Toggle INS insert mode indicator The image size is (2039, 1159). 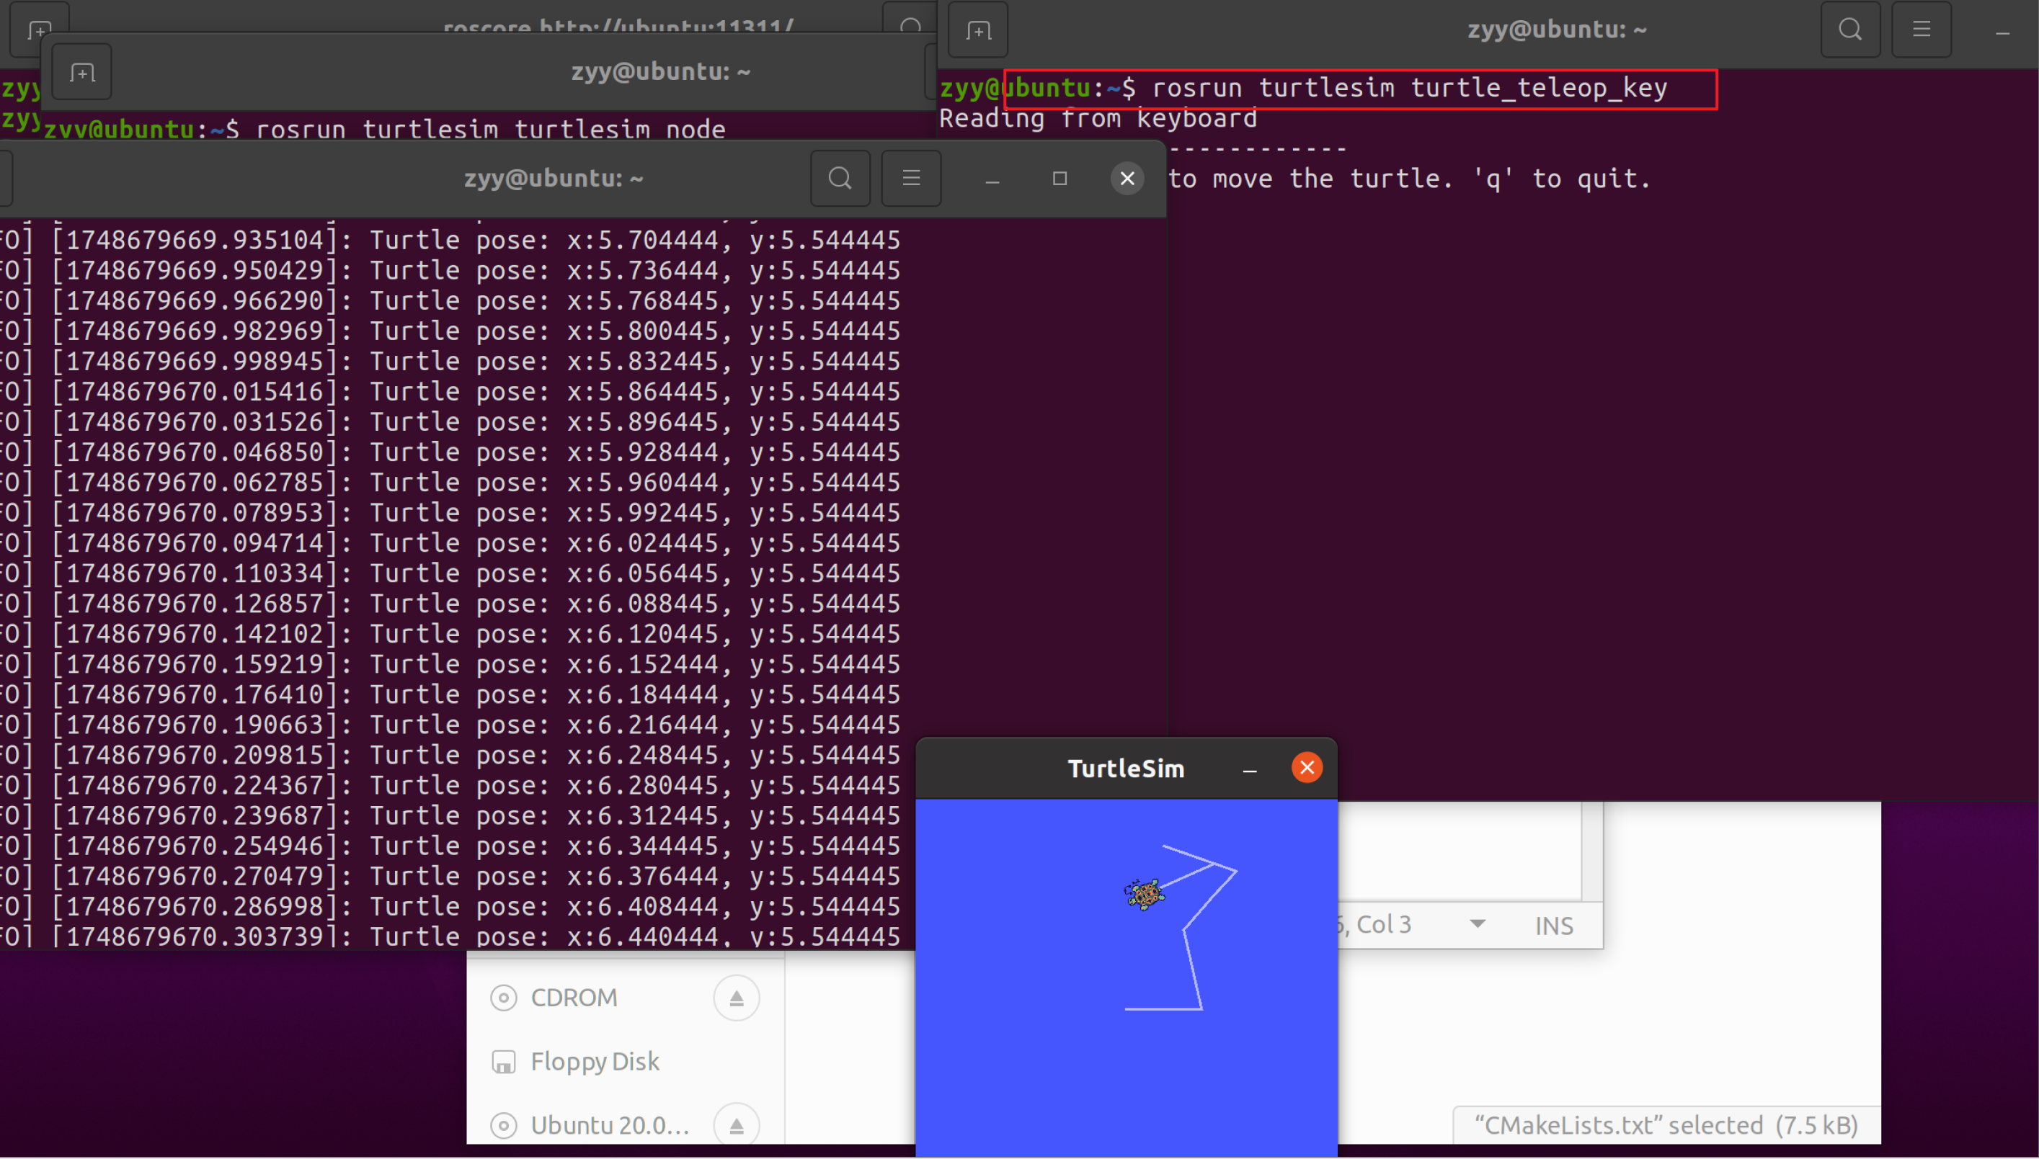[1553, 926]
